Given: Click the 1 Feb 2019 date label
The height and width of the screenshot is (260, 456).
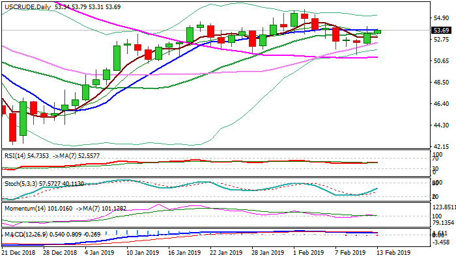Looking at the screenshot, I should [x=307, y=252].
